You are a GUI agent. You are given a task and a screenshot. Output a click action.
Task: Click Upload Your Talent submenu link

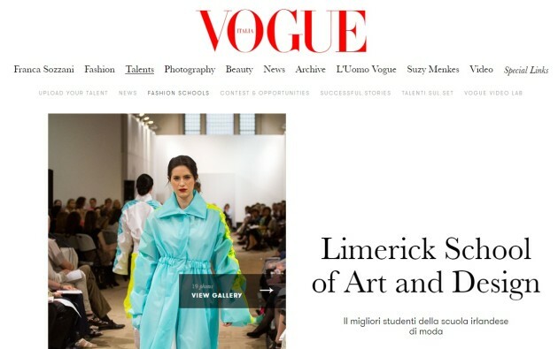(74, 93)
